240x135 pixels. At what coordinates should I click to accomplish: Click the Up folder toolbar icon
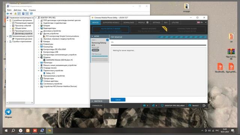(x=15, y=13)
